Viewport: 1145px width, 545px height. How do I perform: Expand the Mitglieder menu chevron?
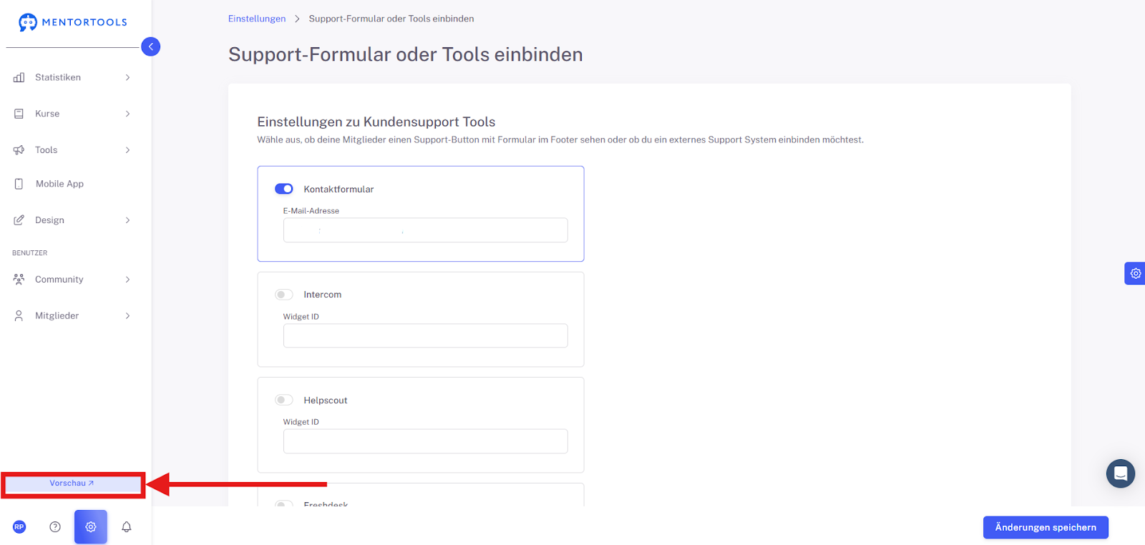coord(128,315)
